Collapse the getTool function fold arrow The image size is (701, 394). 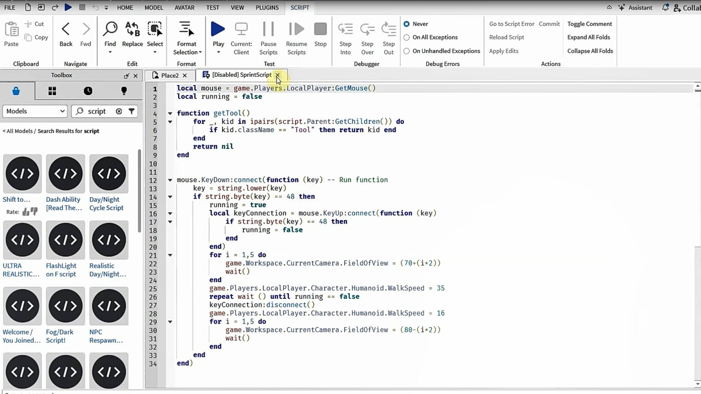[170, 113]
